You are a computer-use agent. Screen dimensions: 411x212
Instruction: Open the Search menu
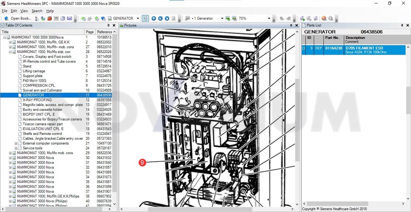(37, 11)
